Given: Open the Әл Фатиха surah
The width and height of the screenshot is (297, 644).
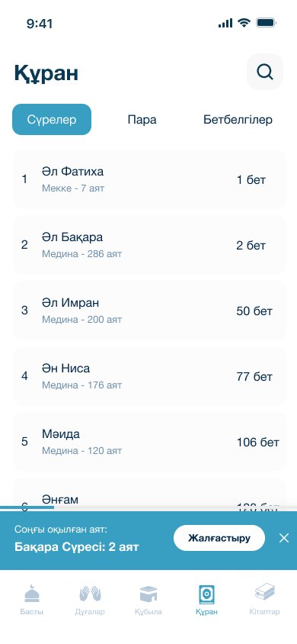Looking at the screenshot, I should [x=149, y=179].
